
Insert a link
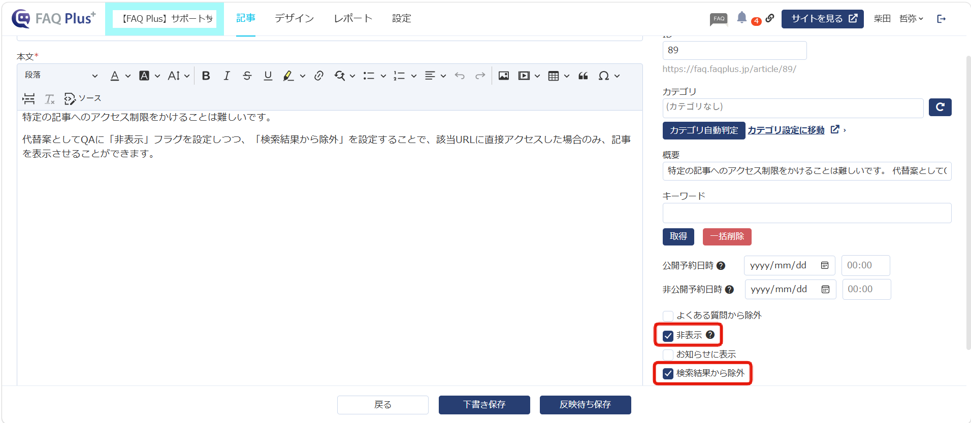point(319,76)
